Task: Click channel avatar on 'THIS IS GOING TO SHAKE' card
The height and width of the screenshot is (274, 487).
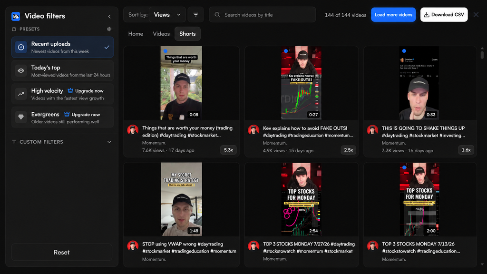Action: point(372,129)
